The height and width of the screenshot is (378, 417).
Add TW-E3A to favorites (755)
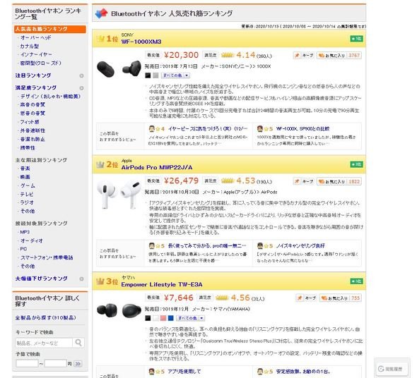click(x=341, y=298)
